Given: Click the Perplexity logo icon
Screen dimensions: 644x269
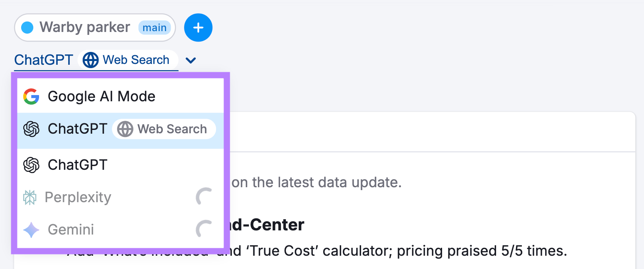Looking at the screenshot, I should point(31,197).
